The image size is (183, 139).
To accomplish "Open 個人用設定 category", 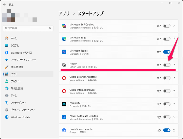I will click(28, 67).
